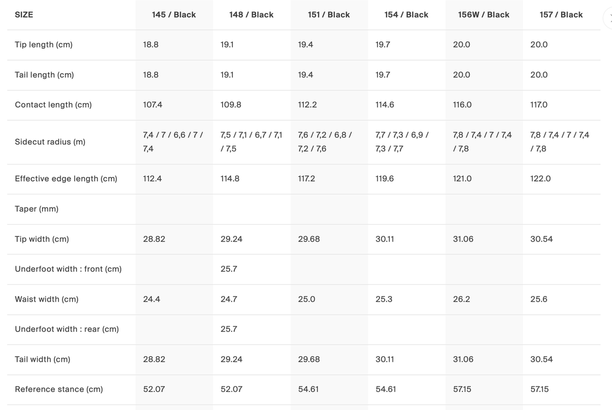Screen dimensions: 612x410
Task: Click the SIZE header label
Action: 24,15
